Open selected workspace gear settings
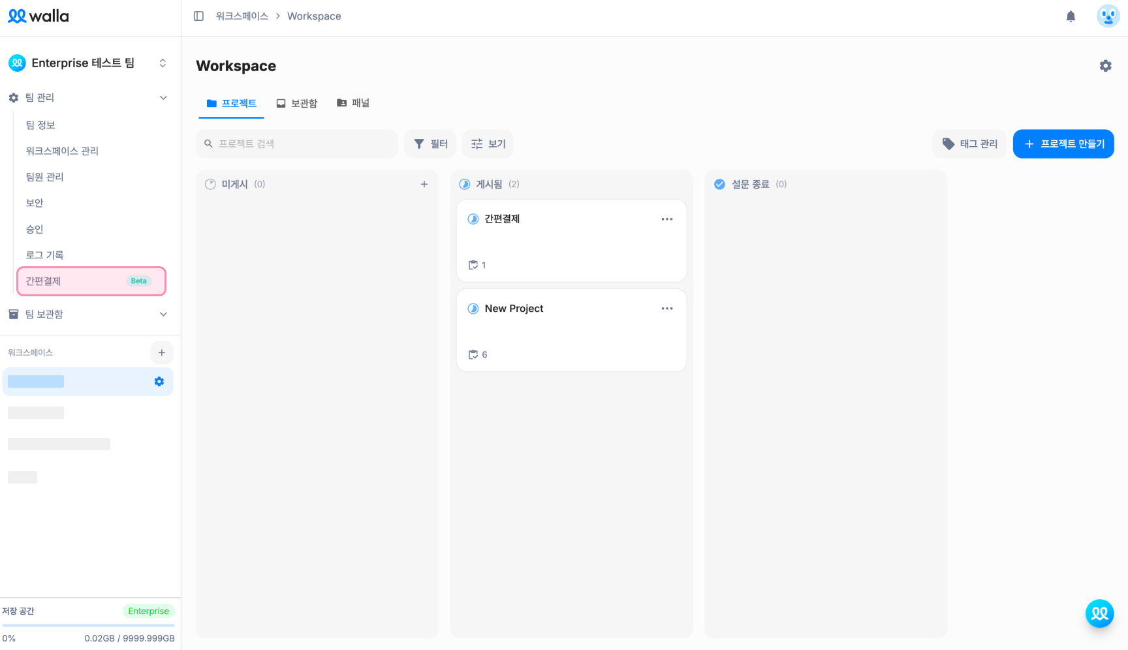 [159, 382]
